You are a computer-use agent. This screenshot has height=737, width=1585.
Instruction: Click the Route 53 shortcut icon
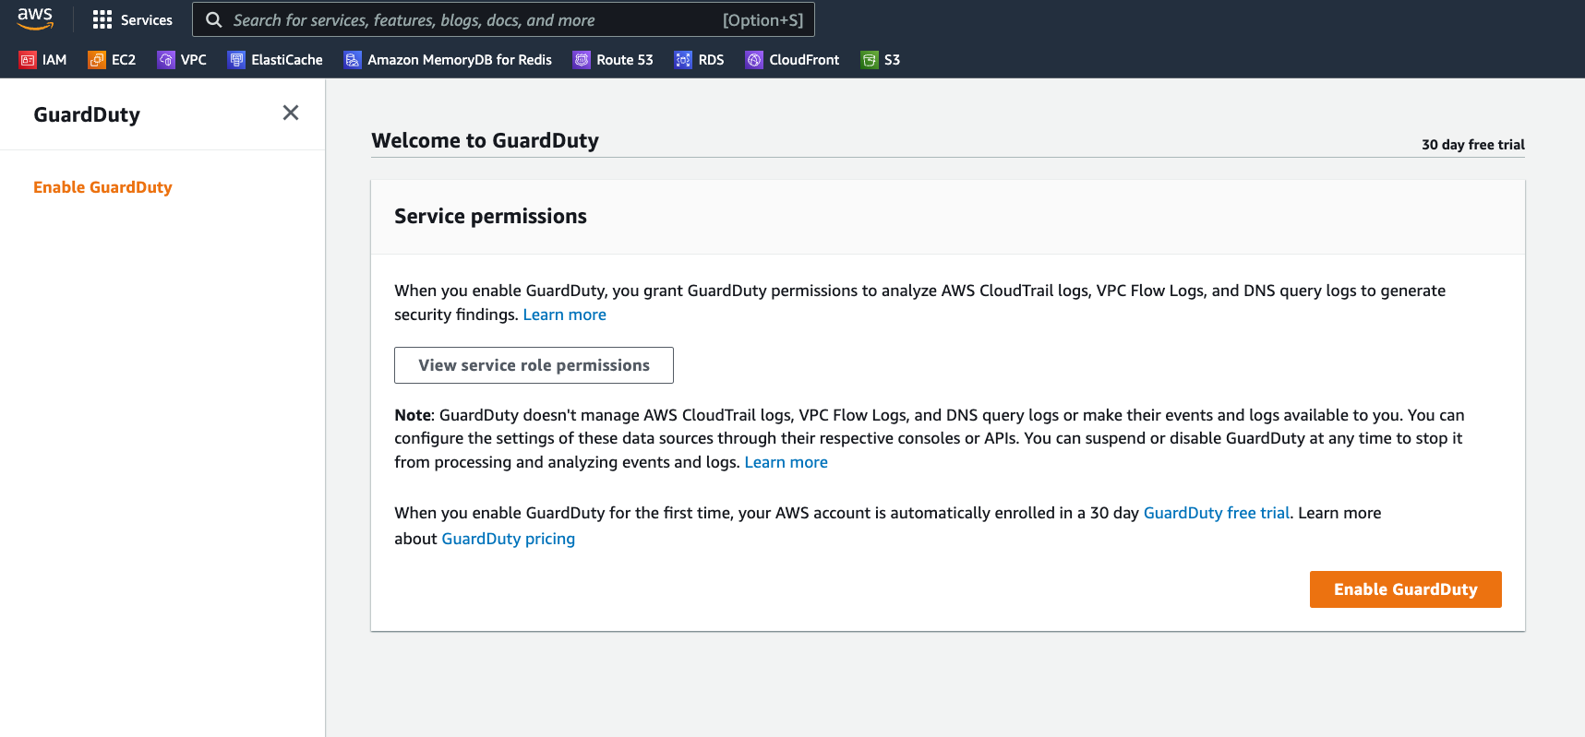582,60
